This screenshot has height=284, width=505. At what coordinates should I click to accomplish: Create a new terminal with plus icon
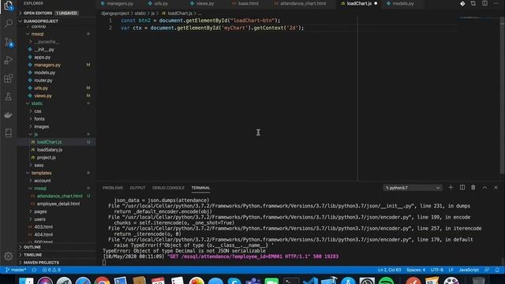coord(451,188)
